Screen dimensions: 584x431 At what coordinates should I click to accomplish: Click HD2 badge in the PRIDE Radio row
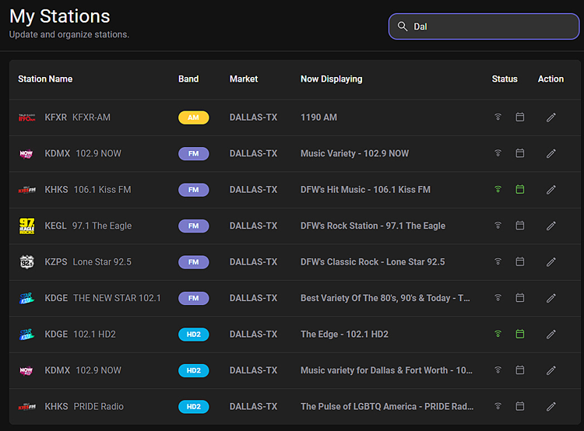pos(194,407)
